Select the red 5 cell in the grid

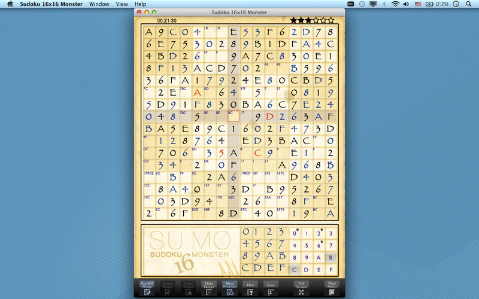click(221, 153)
